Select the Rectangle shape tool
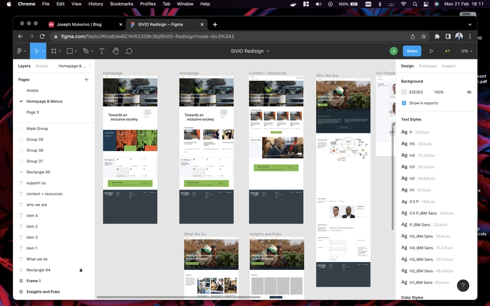 (x=69, y=51)
